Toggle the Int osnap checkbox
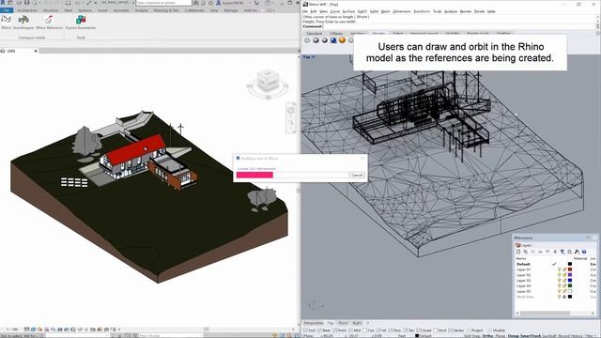The height and width of the screenshot is (338, 601). pos(378,330)
